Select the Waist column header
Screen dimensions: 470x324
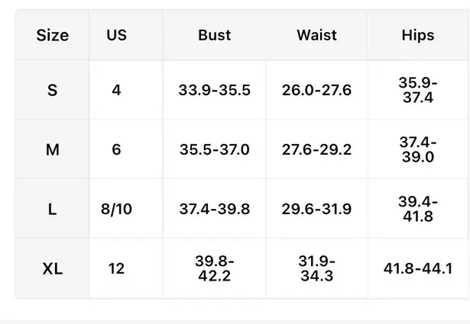coord(316,35)
